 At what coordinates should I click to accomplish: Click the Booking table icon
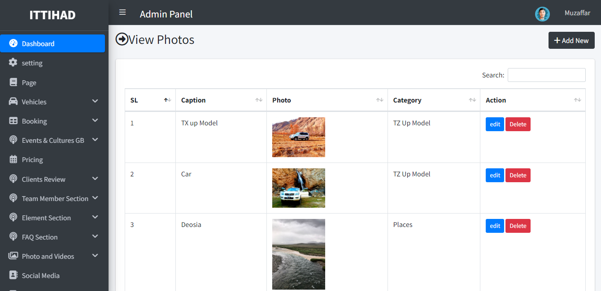point(13,121)
